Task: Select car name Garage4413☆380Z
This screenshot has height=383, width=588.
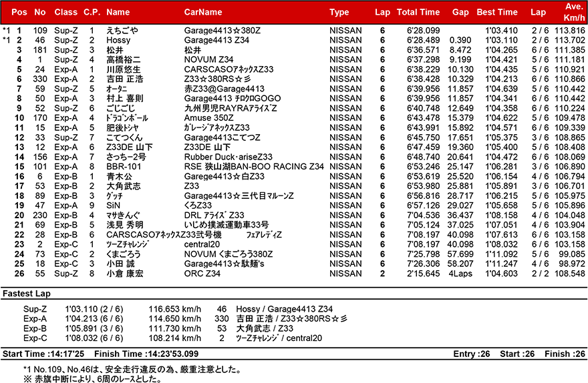Action: 222,30
